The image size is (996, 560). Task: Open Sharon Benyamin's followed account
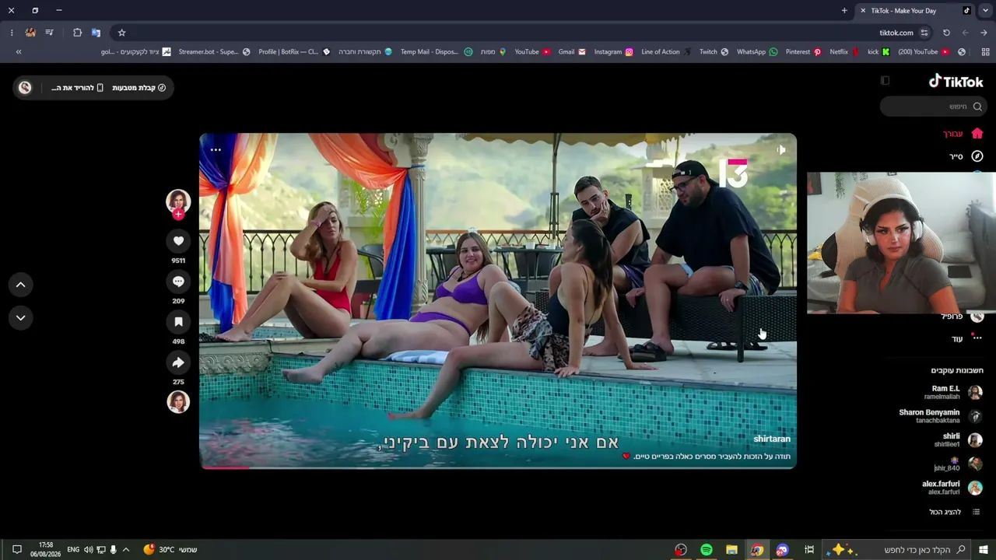[941, 416]
